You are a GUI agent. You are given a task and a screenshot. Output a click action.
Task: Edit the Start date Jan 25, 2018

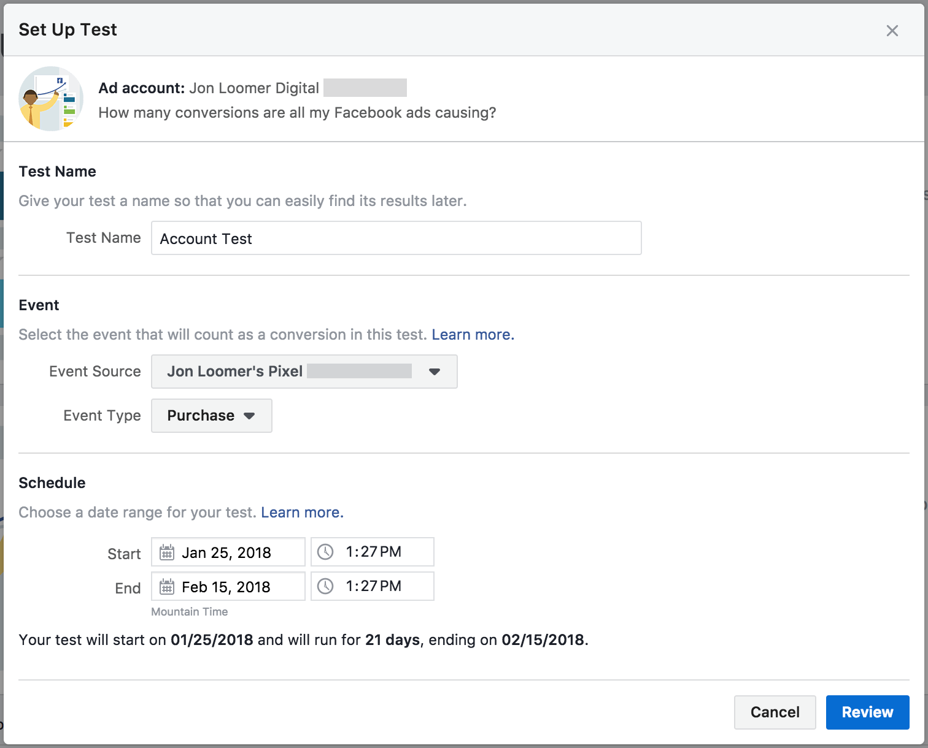point(228,552)
